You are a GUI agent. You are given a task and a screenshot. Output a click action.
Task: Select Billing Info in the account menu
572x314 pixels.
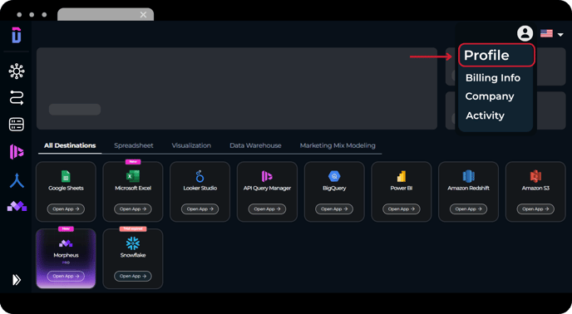[x=493, y=78]
